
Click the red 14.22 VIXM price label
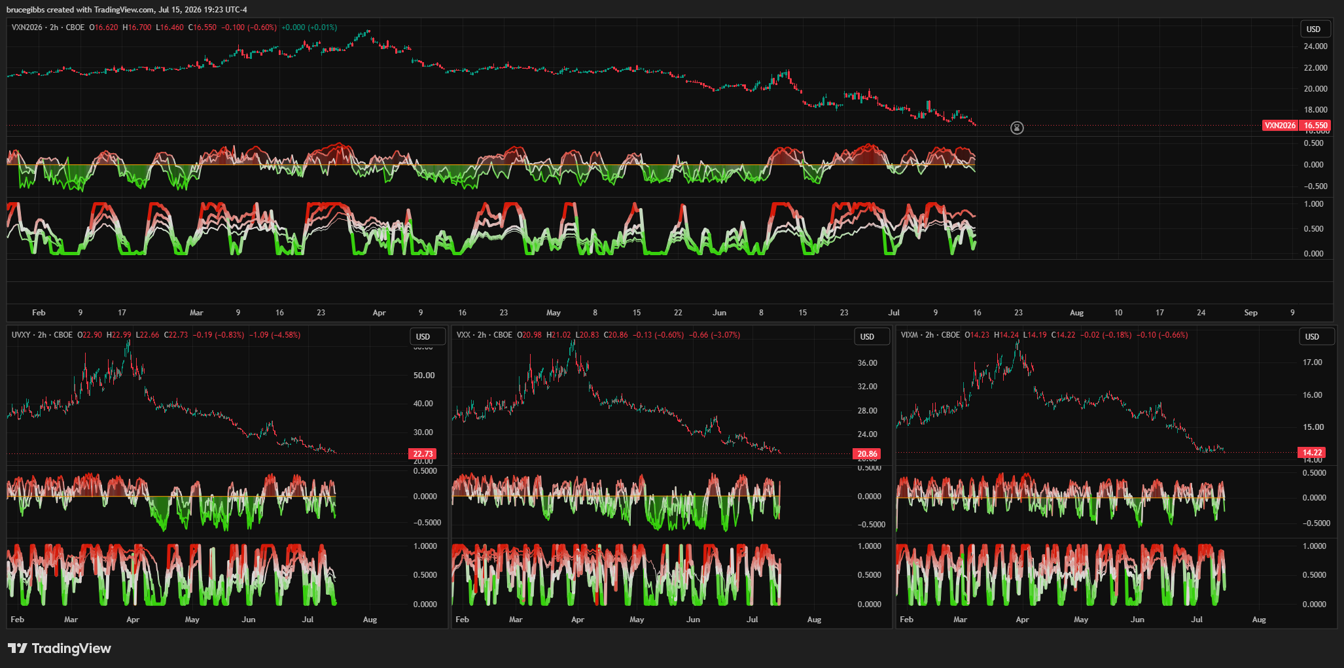coord(1312,452)
